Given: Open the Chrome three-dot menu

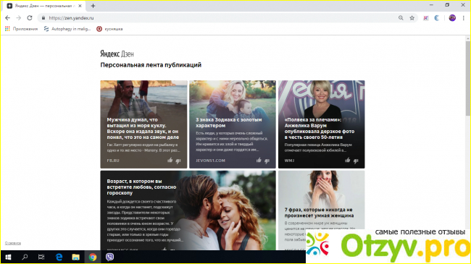Looking at the screenshot, I should pyautogui.click(x=464, y=18).
